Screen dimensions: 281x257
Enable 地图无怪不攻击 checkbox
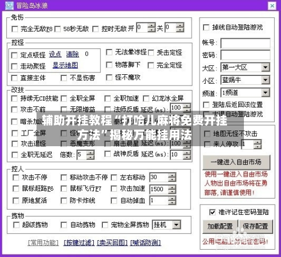[207, 134]
